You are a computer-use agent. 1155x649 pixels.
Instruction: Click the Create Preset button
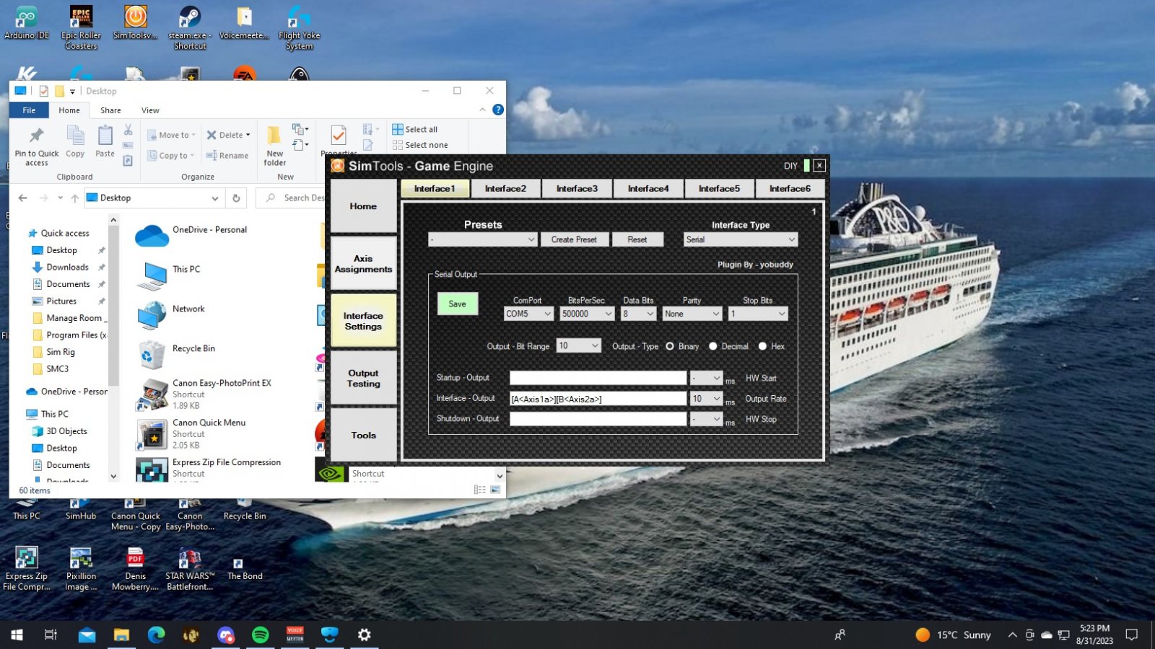coord(574,239)
